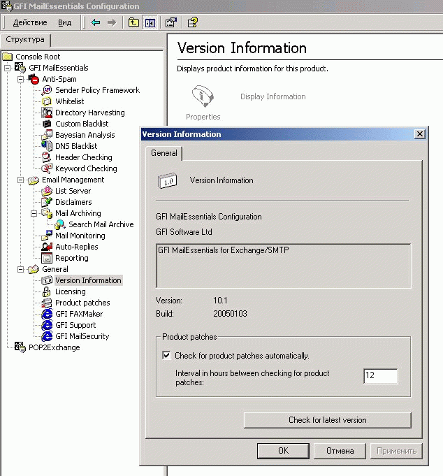This screenshot has height=476, width=443.
Task: Select Console Root in tree
Action: (38, 57)
